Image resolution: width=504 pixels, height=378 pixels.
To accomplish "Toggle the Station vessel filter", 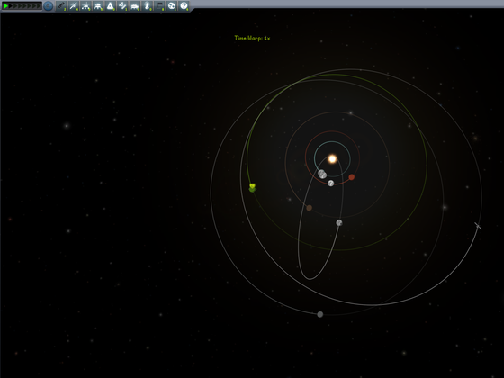I will pos(122,5).
